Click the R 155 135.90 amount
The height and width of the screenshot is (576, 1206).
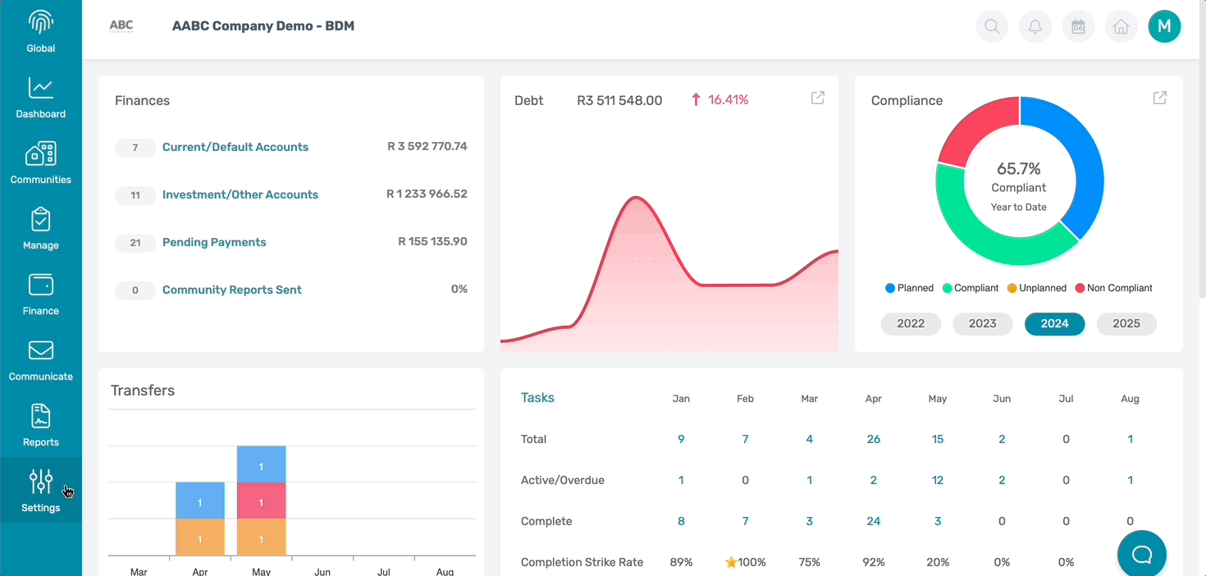432,241
